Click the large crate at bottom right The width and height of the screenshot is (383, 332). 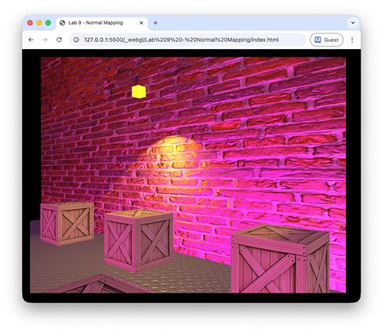coord(280,259)
